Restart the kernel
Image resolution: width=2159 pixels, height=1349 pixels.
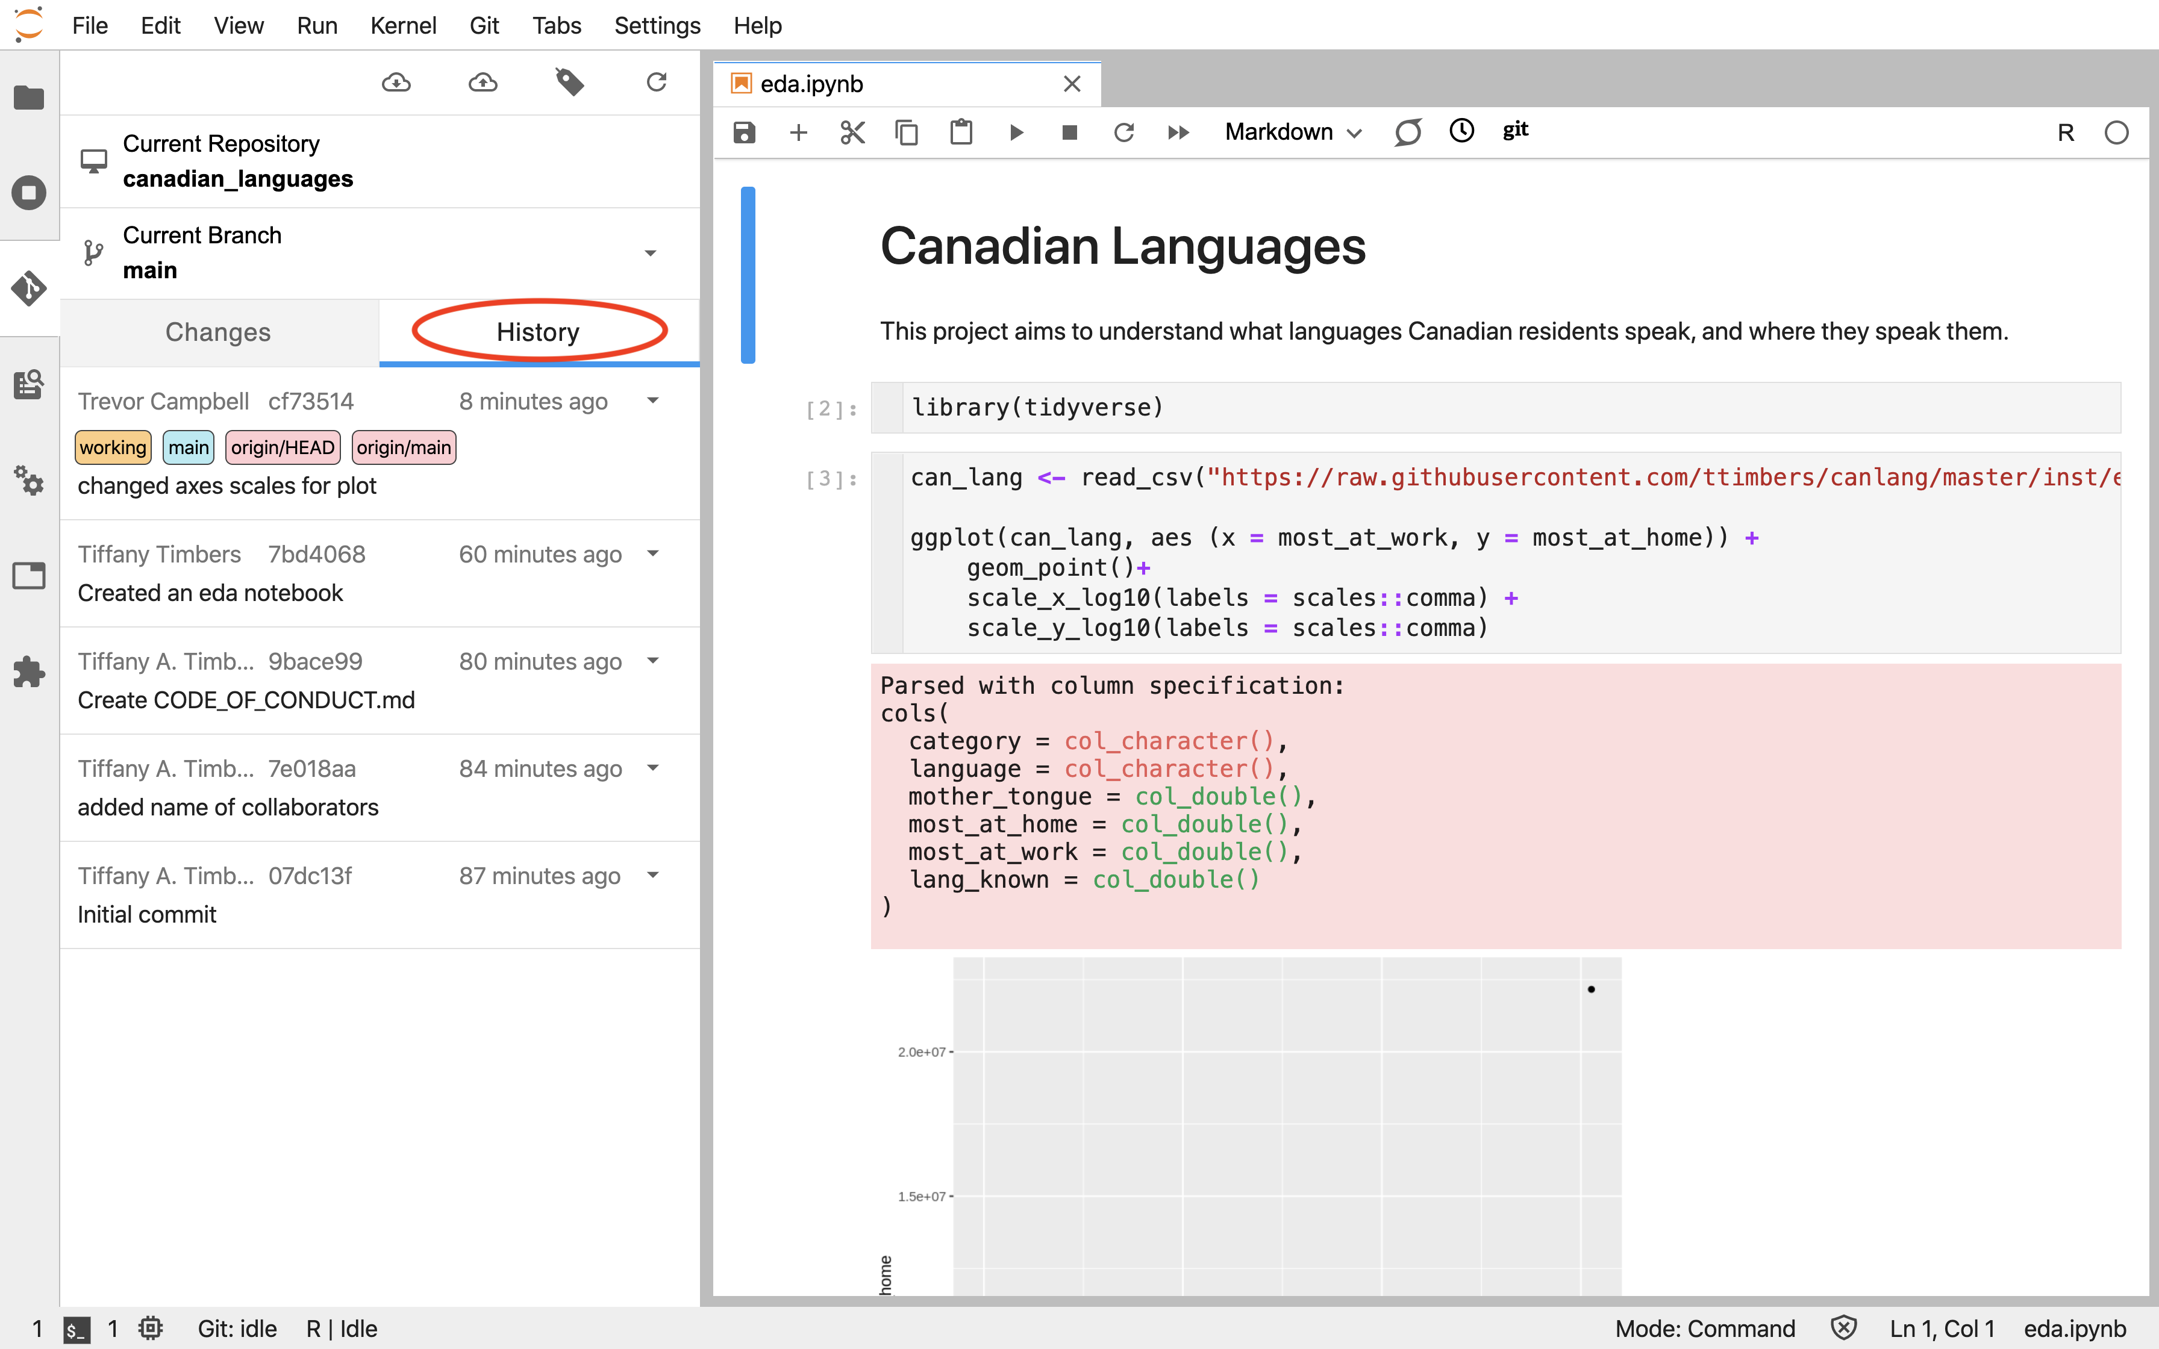pyautogui.click(x=1124, y=133)
